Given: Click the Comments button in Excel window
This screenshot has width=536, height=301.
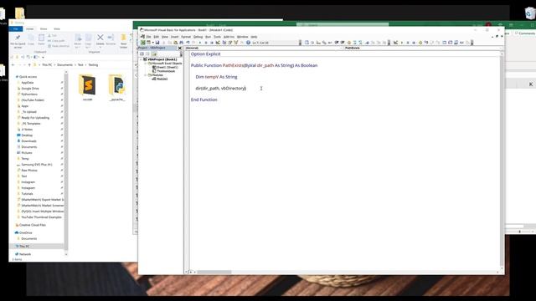Looking at the screenshot, I should pyautogui.click(x=525, y=33).
